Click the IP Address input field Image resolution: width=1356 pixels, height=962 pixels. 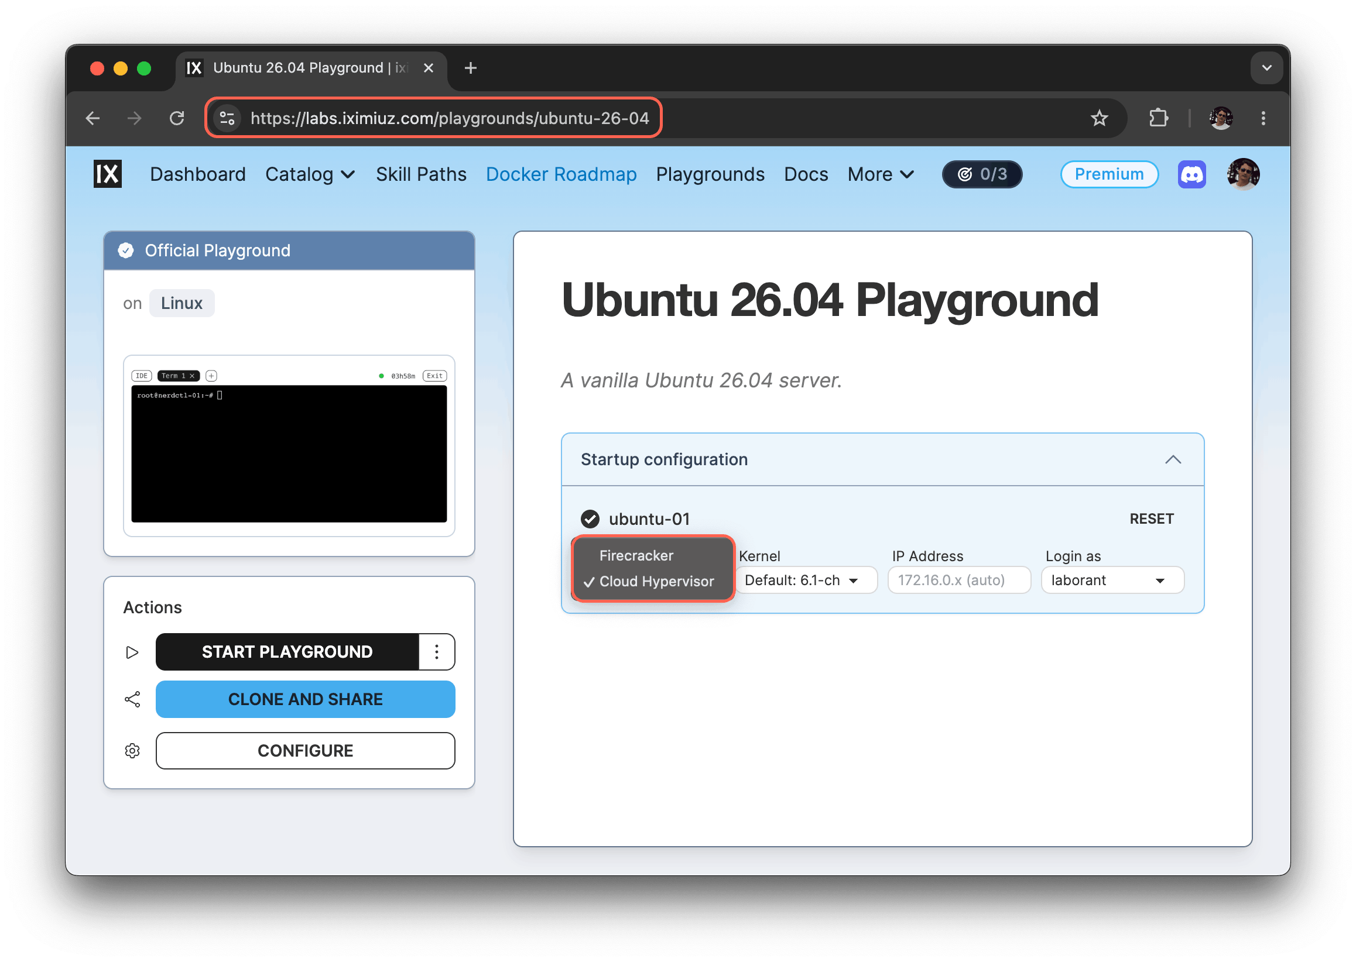click(x=959, y=580)
